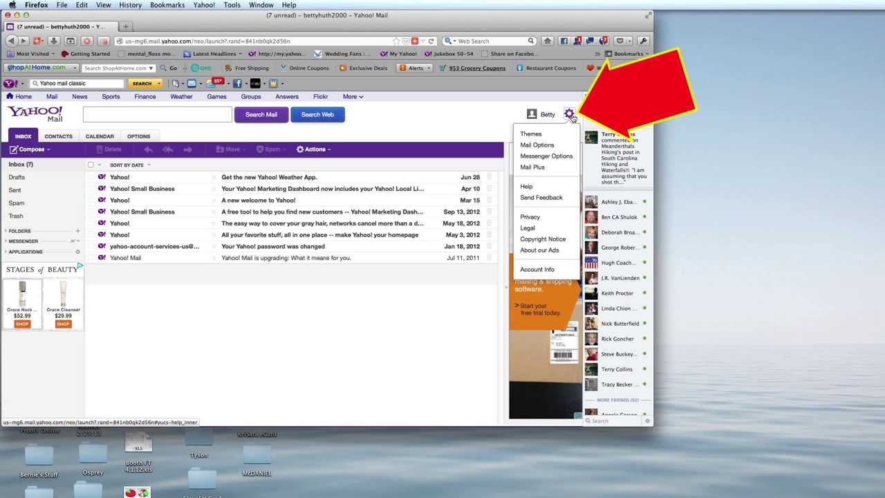Open the Tools menu in menu bar

(232, 5)
